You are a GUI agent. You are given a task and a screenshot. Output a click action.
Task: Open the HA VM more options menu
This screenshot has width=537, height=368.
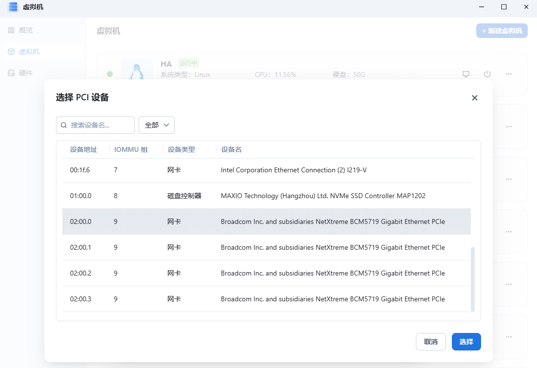click(x=509, y=74)
